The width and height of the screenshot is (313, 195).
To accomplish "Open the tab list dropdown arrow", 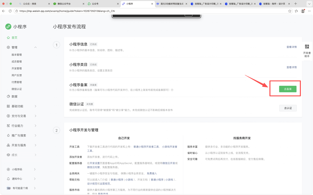I will point(310,3).
